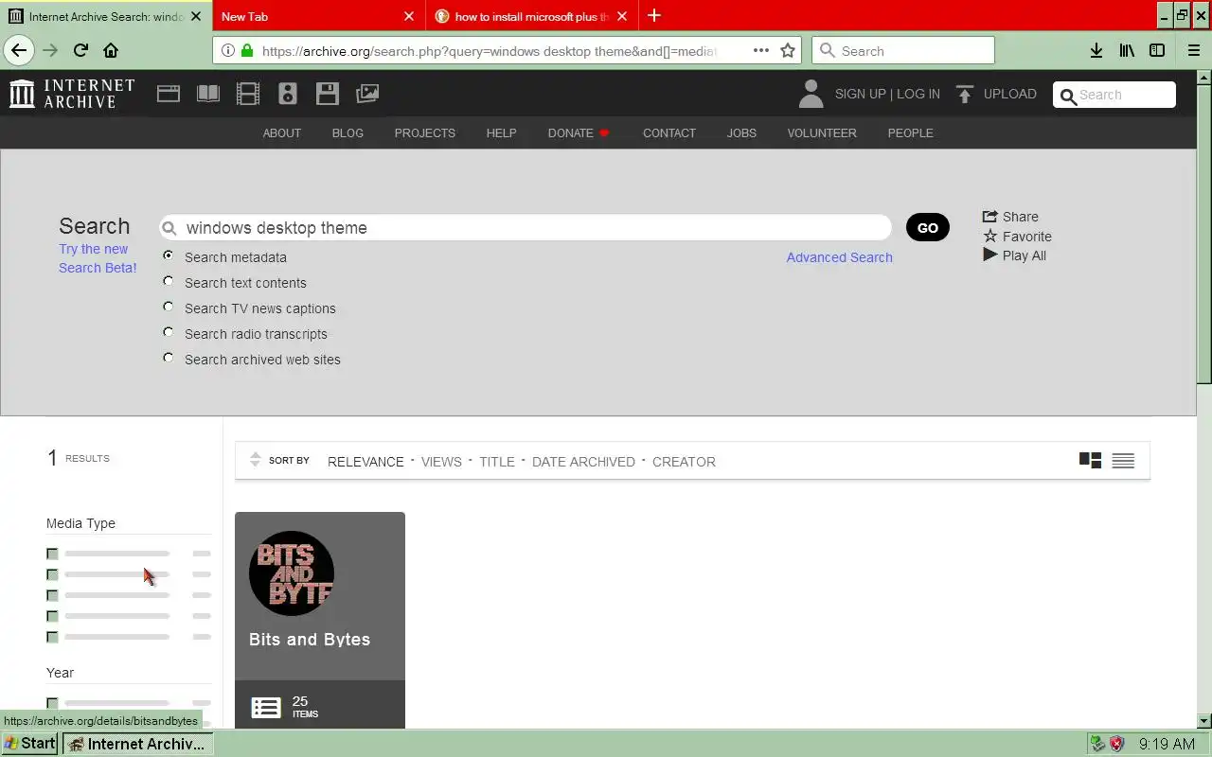Screen dimensions: 1212x757
Task: Open the Web archive icon
Action: tap(169, 94)
